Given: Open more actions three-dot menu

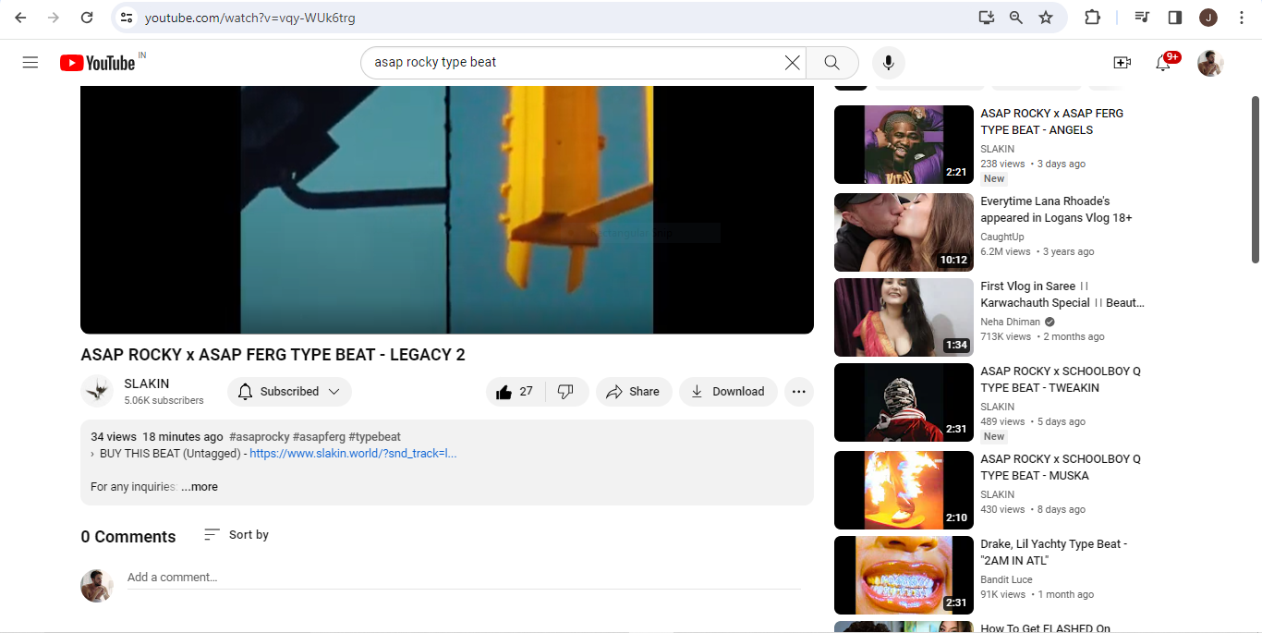Looking at the screenshot, I should 799,392.
